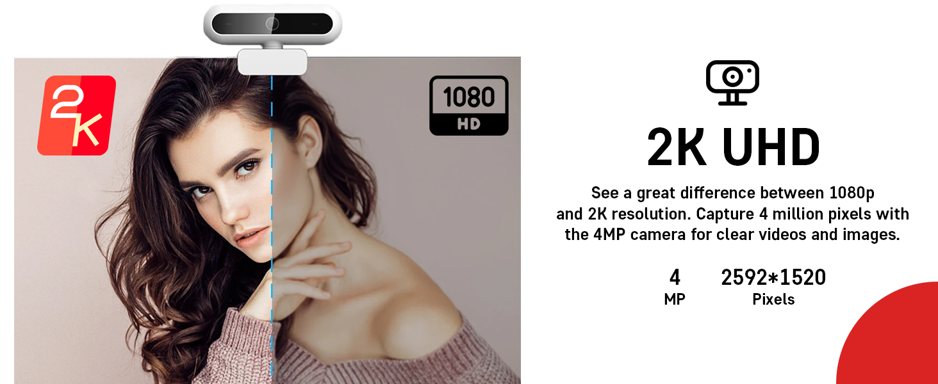Click the Pixels label

click(x=773, y=300)
